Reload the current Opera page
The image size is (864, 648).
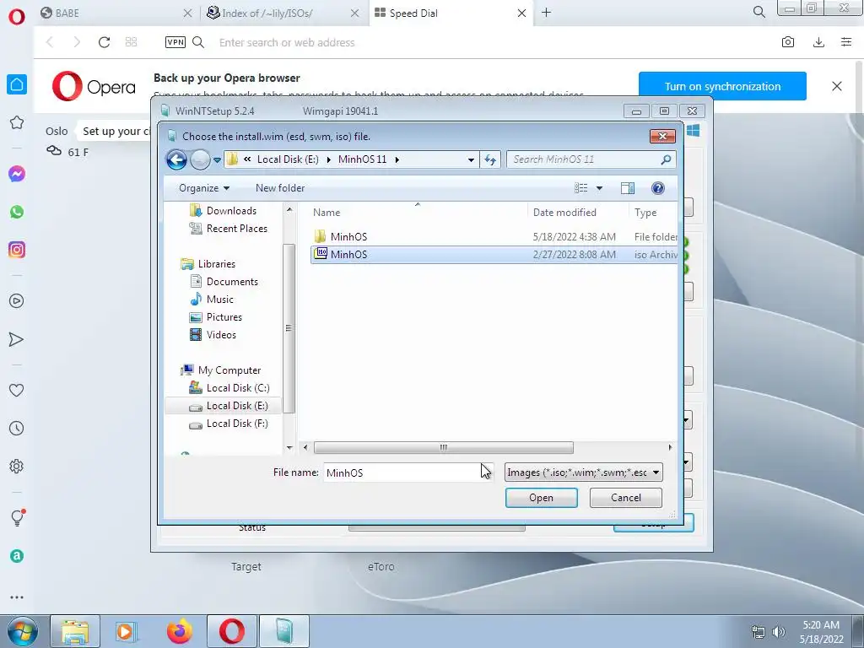coord(104,42)
